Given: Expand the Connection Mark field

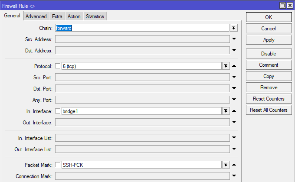Looking at the screenshot, I should point(234,176).
